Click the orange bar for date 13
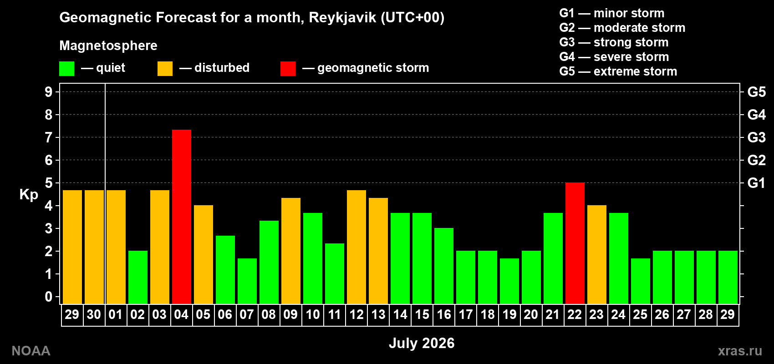The width and height of the screenshot is (774, 364). click(x=378, y=251)
